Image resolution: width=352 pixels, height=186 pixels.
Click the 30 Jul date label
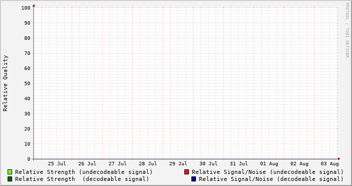click(209, 164)
